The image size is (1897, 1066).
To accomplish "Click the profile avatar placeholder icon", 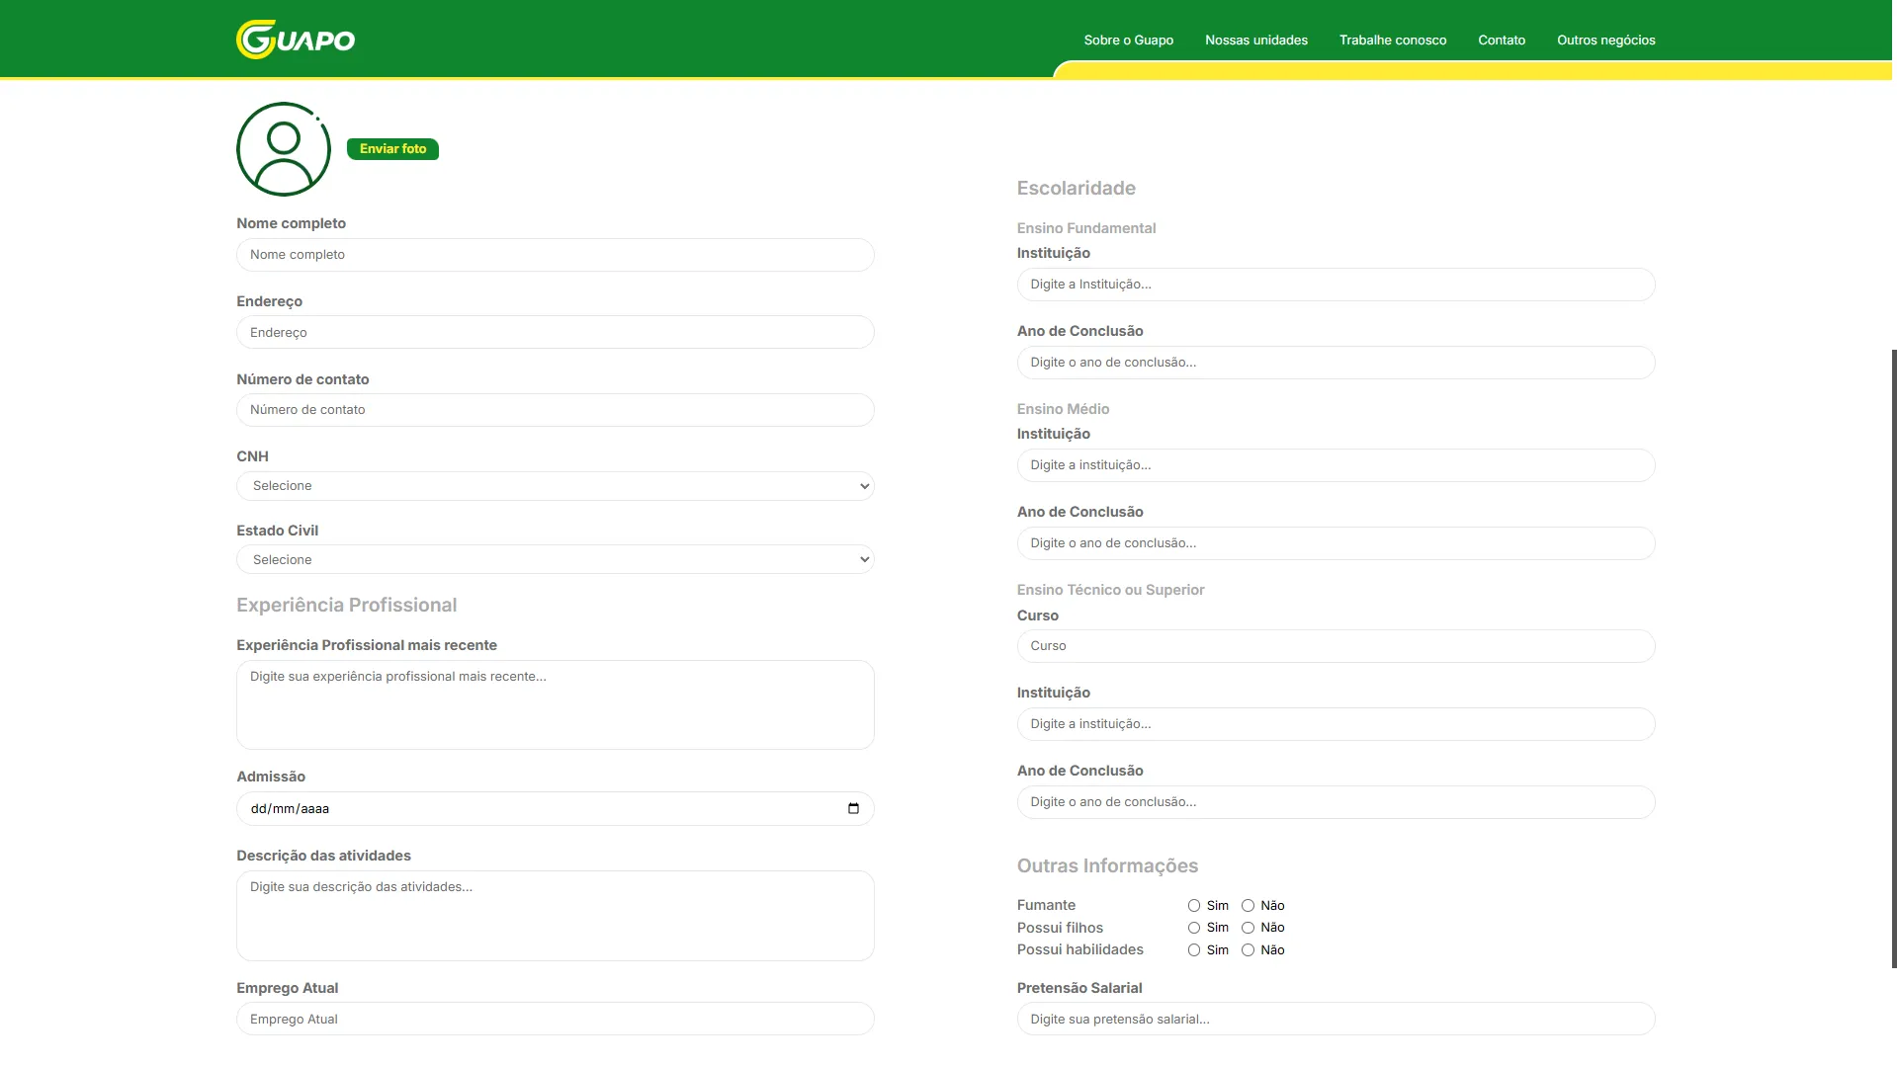I will [x=284, y=149].
